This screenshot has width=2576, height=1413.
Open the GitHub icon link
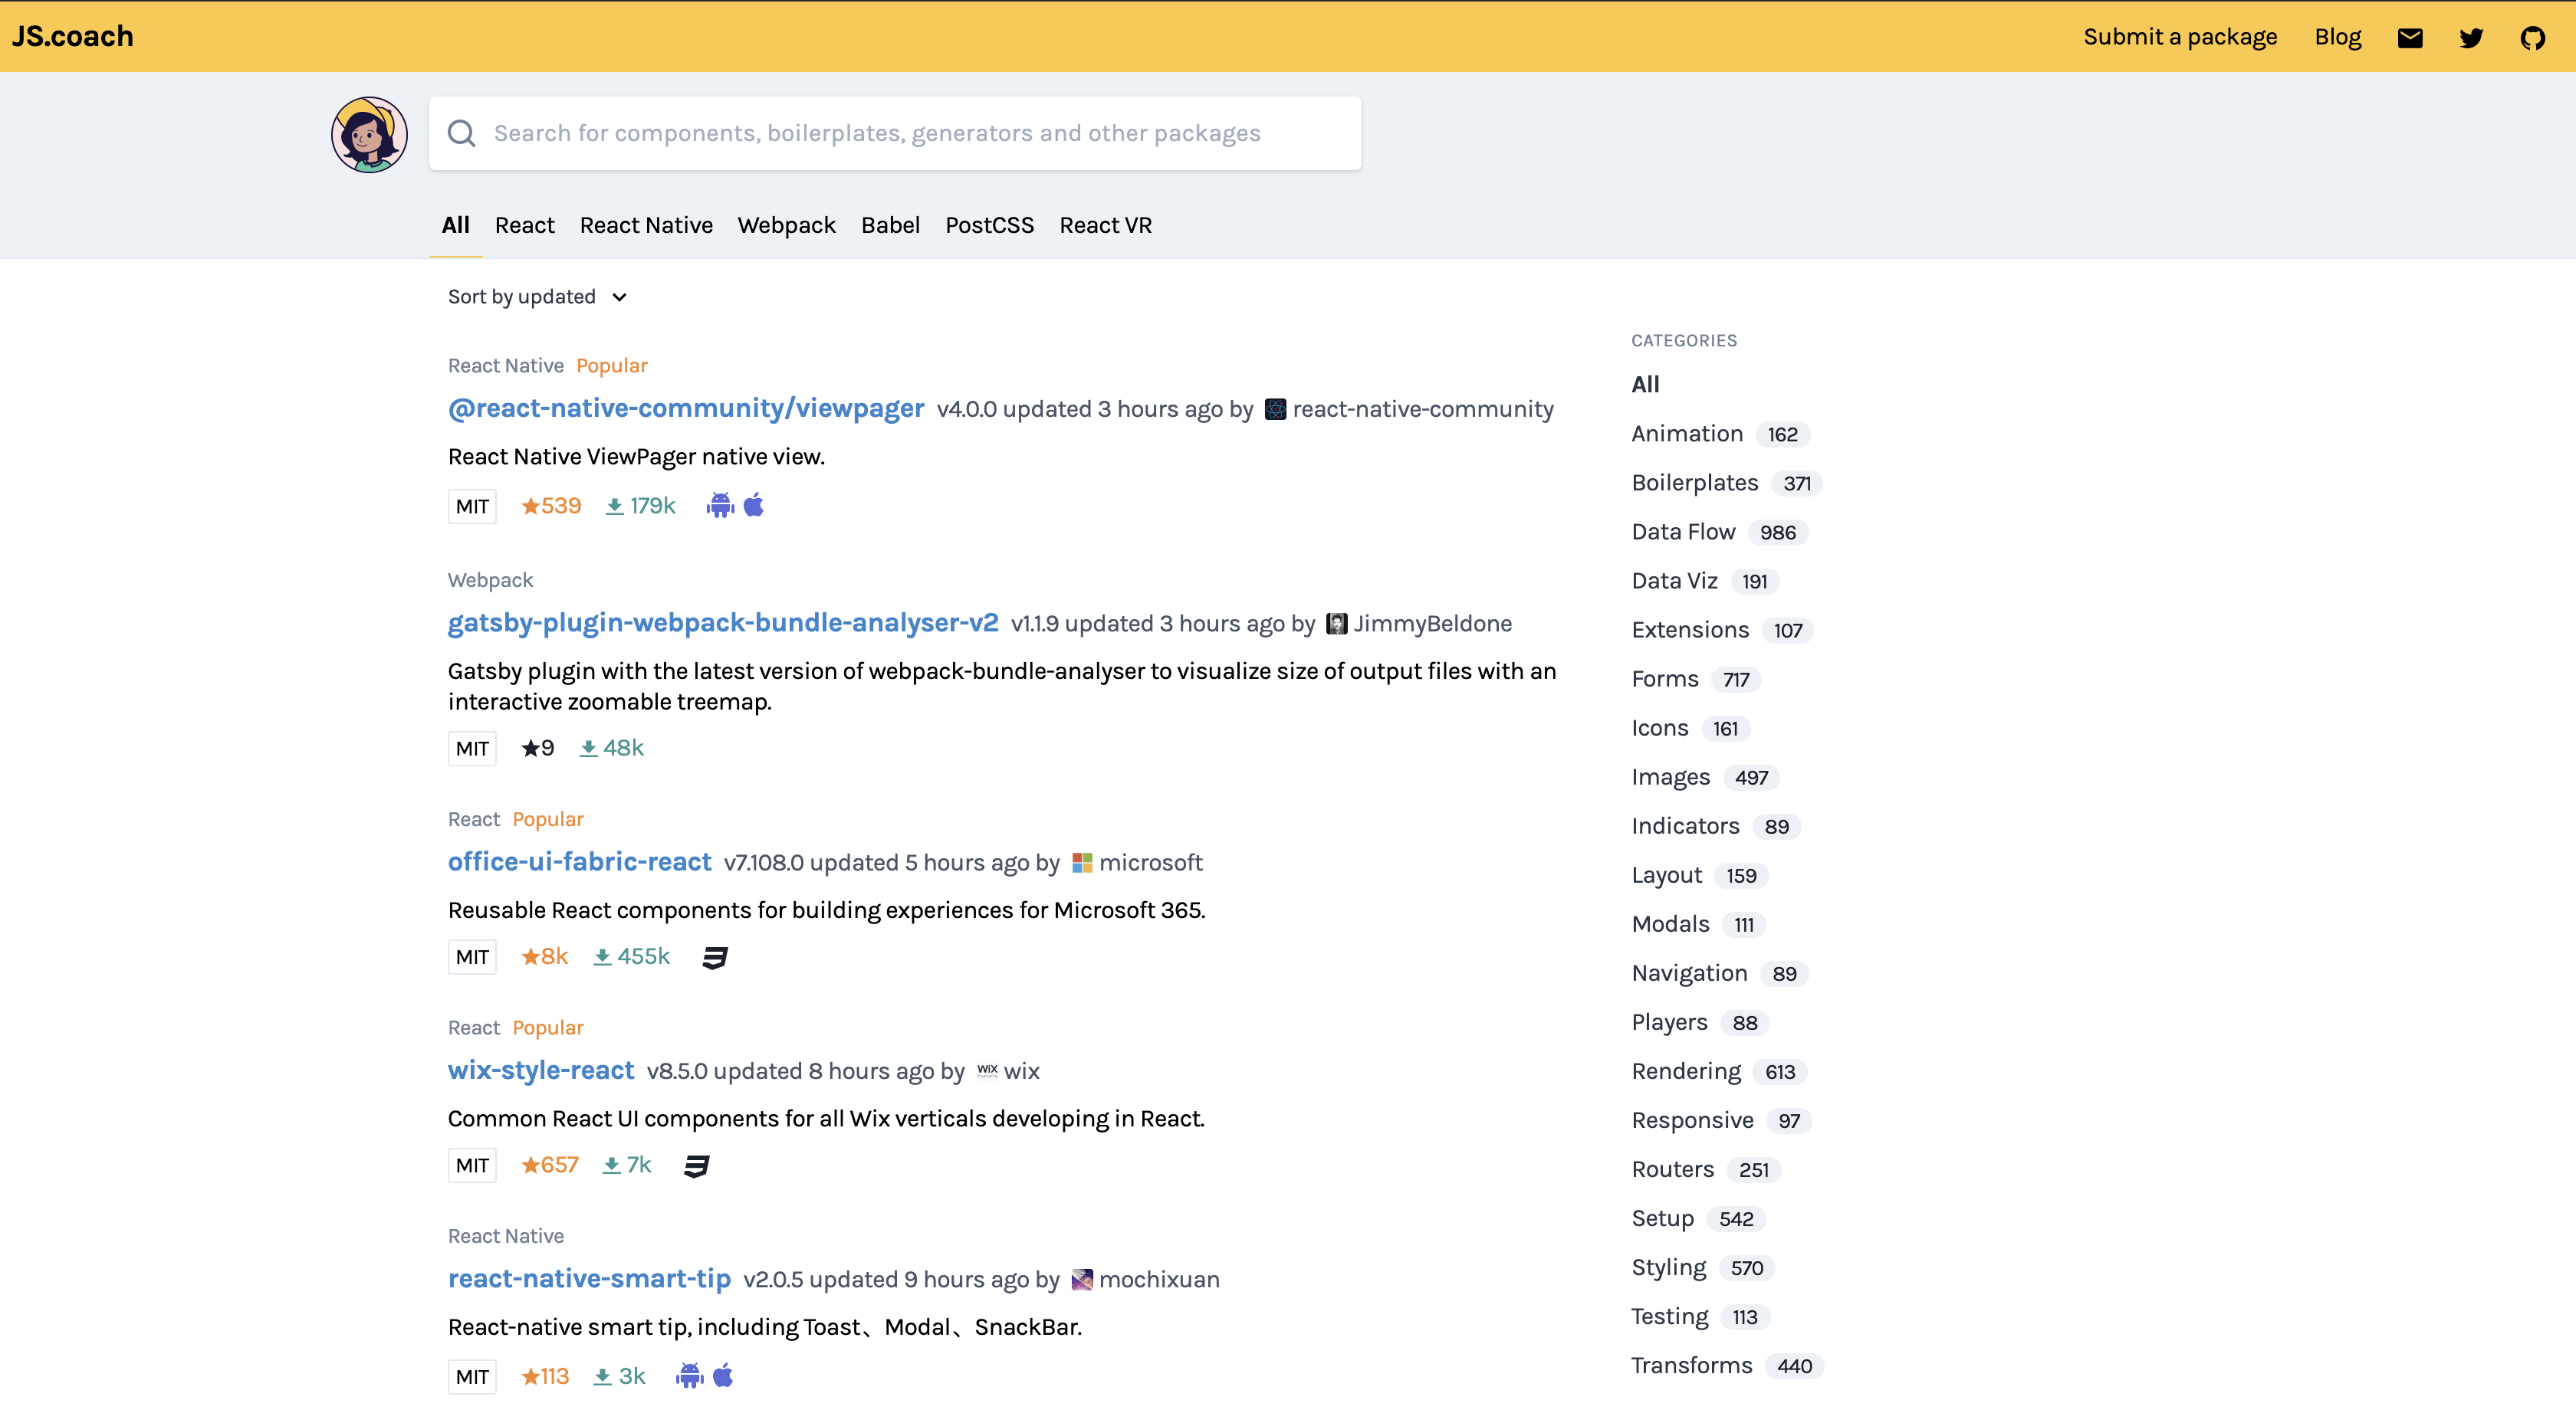2532,38
